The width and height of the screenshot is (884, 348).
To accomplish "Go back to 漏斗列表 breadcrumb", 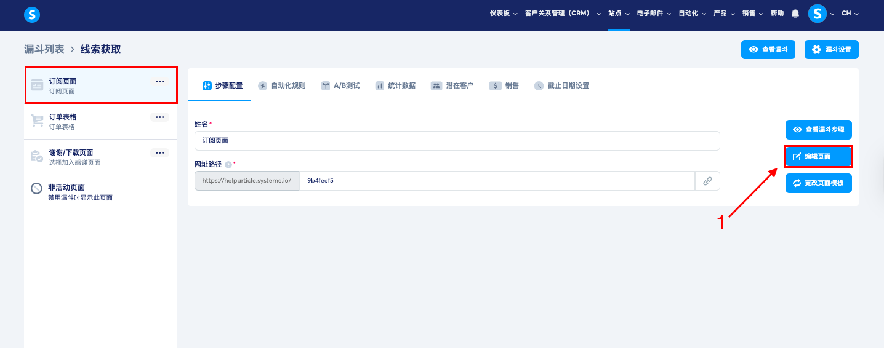I will [x=44, y=50].
